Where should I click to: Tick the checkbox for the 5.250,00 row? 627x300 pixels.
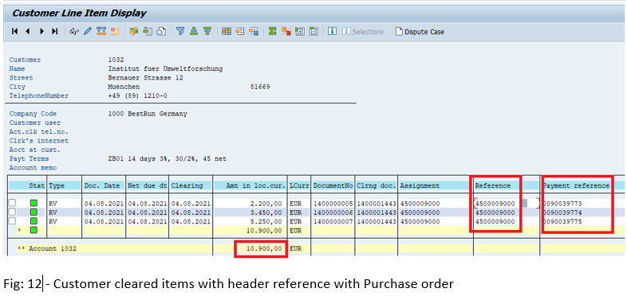[12, 220]
